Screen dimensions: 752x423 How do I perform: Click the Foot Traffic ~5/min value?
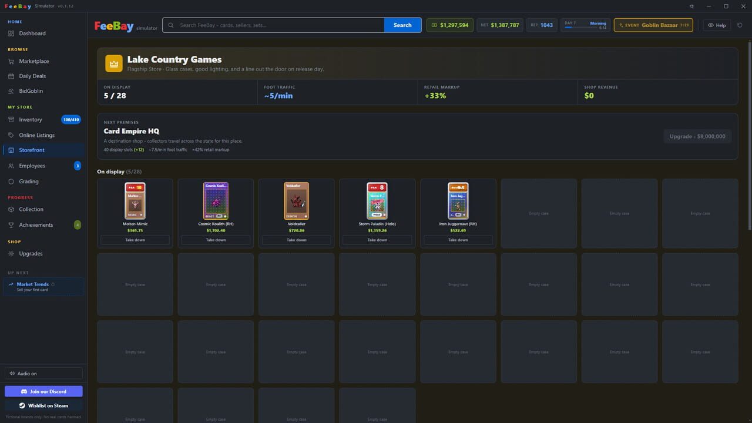[278, 96]
